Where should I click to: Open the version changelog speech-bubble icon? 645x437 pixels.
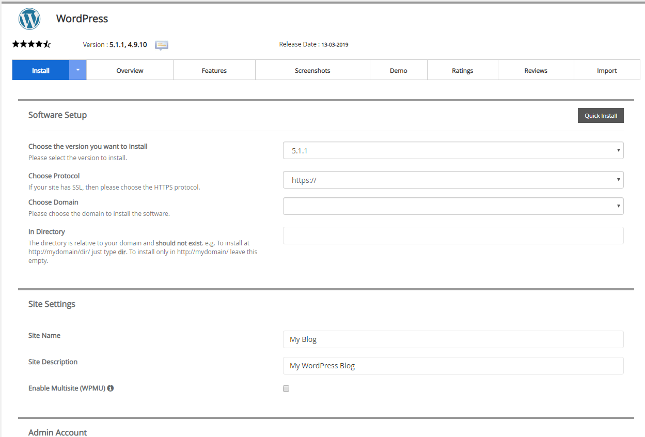(x=162, y=45)
